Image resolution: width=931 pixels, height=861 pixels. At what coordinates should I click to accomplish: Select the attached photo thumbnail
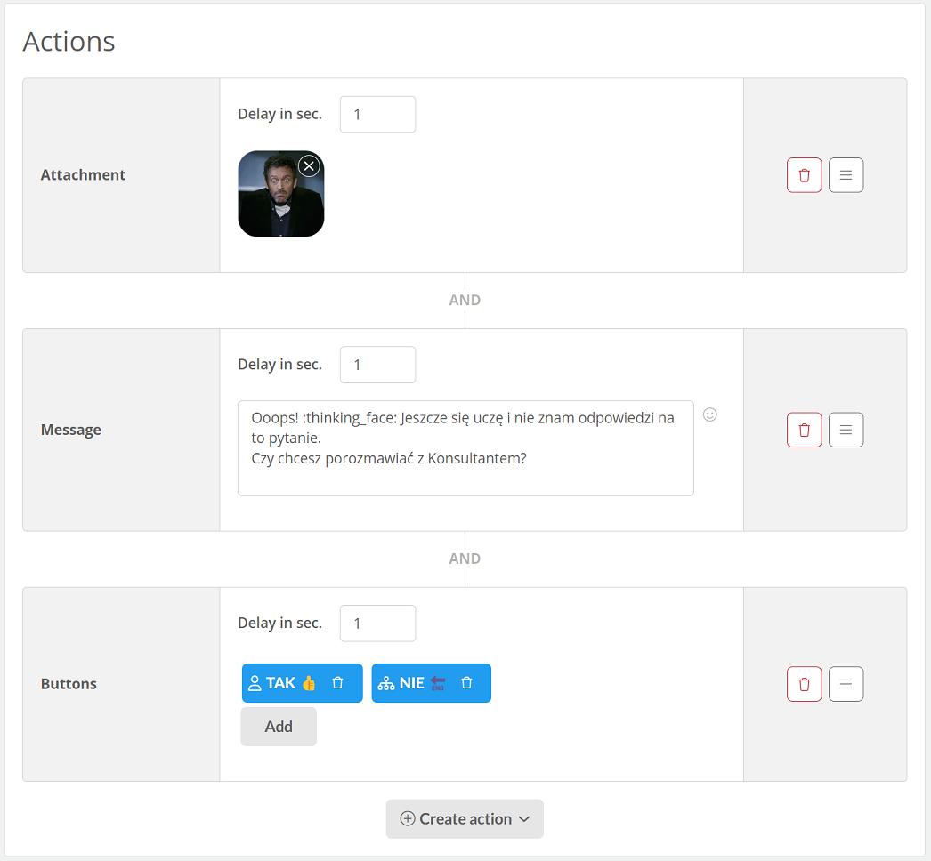coord(281,193)
